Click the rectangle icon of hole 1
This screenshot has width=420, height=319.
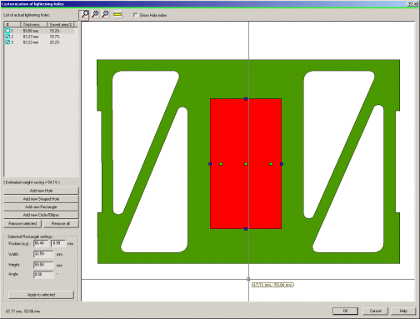click(x=7, y=31)
